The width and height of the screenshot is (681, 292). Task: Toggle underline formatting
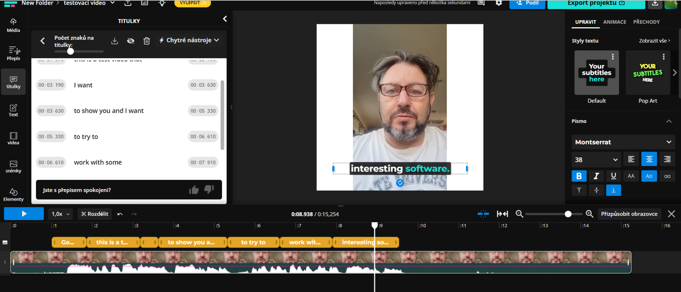click(x=613, y=176)
